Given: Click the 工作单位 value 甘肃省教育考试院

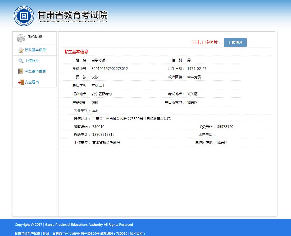Looking at the screenshot, I should pyautogui.click(x=106, y=142).
